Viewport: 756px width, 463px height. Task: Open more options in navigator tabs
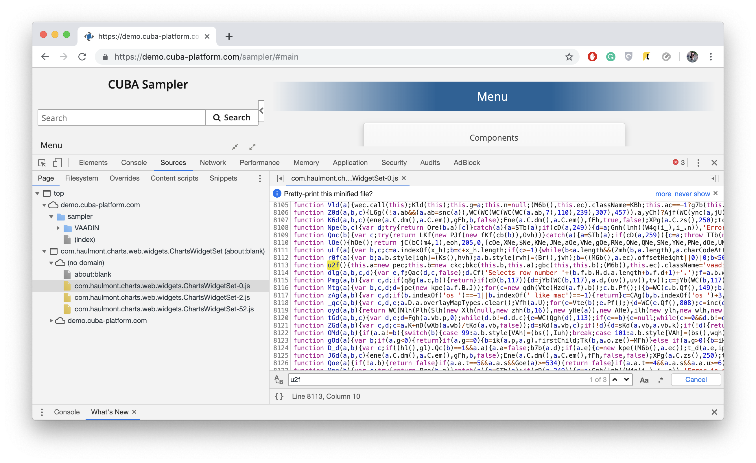pos(260,178)
